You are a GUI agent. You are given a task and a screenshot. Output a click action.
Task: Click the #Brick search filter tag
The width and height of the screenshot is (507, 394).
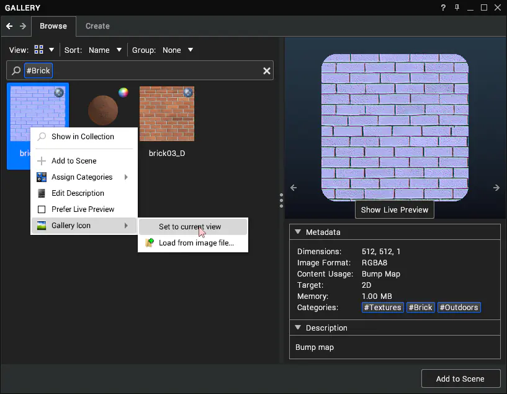pos(38,71)
